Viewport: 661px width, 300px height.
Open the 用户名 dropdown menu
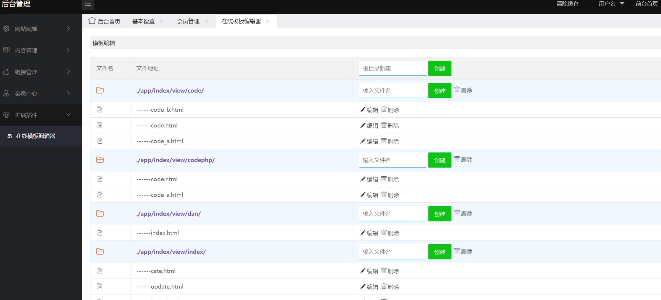[x=611, y=4]
